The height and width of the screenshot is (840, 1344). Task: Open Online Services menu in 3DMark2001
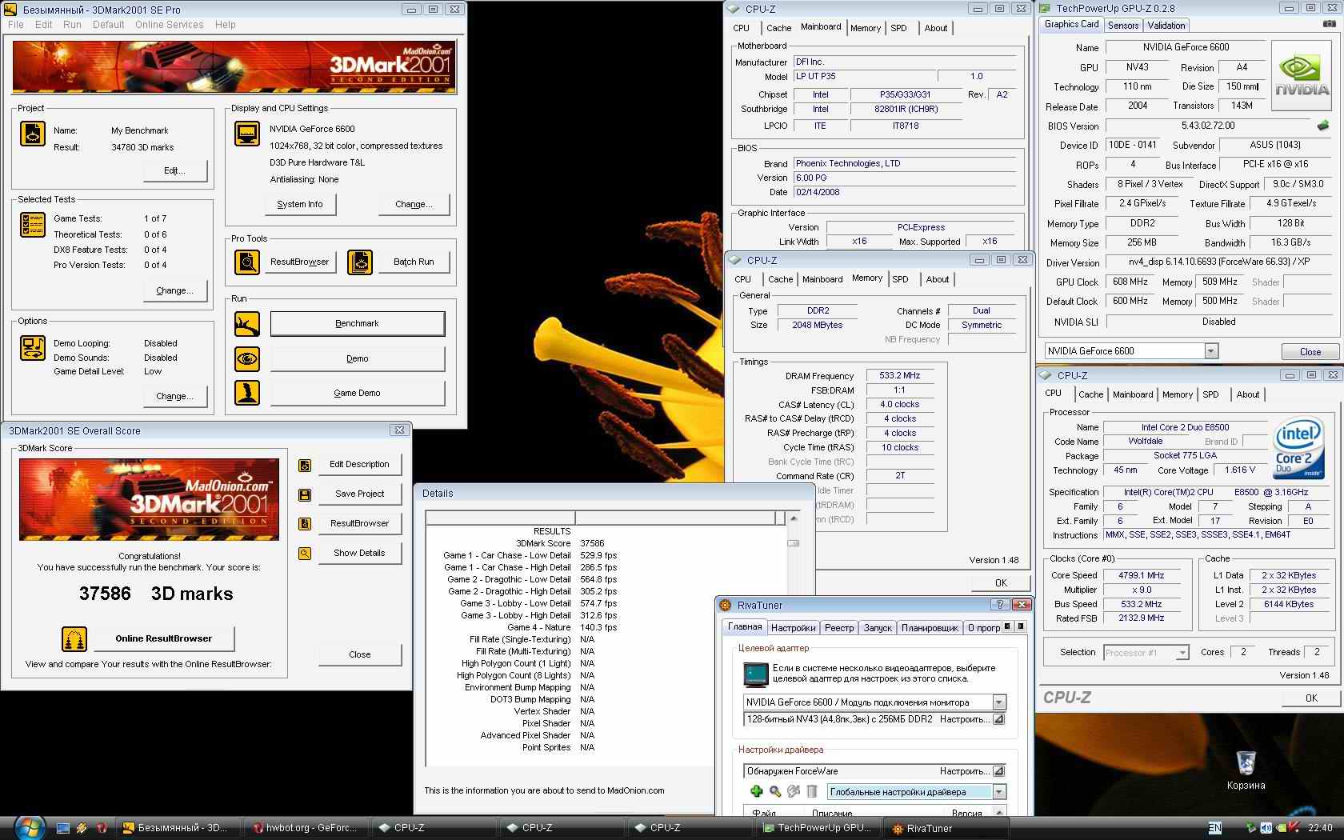coord(169,25)
